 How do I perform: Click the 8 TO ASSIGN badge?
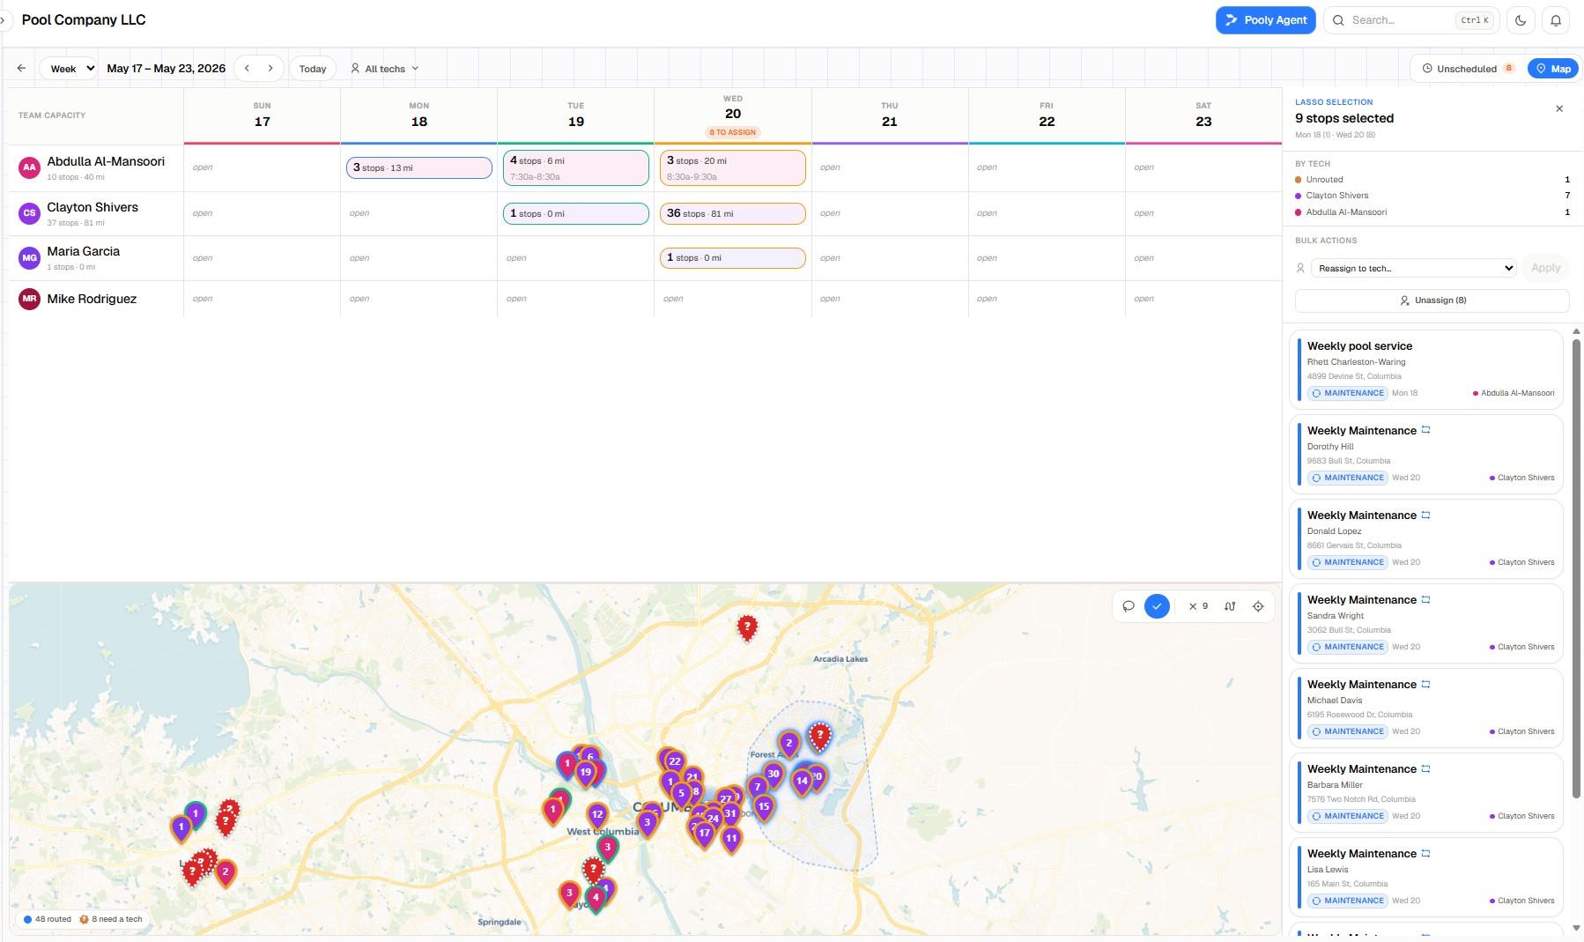[732, 132]
